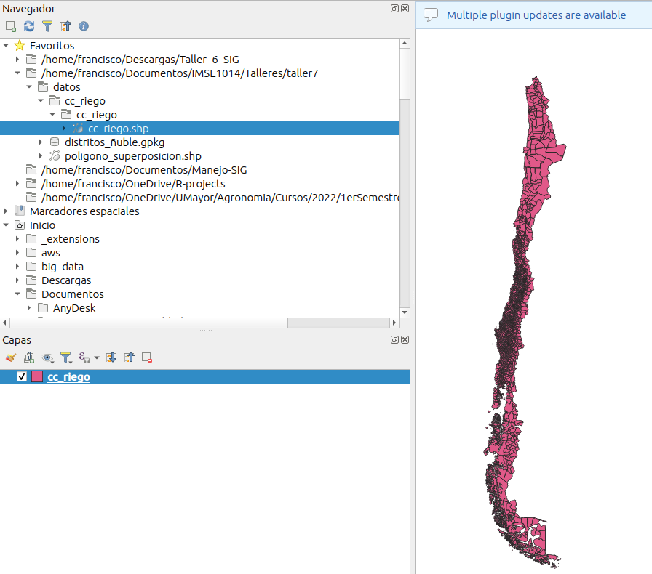The width and height of the screenshot is (652, 574).
Task: Select the Descargas folder under Inicio
Action: [66, 280]
